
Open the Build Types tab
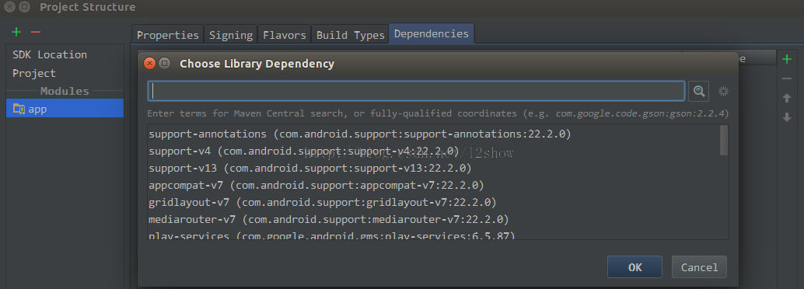click(x=350, y=35)
